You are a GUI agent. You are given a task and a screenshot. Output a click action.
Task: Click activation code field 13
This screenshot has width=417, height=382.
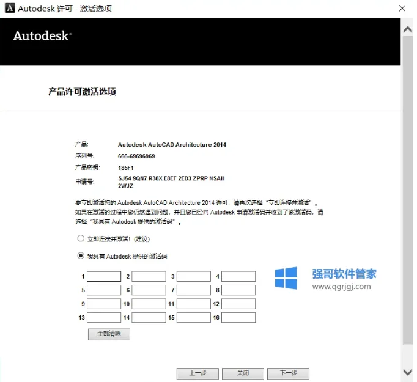104,318
